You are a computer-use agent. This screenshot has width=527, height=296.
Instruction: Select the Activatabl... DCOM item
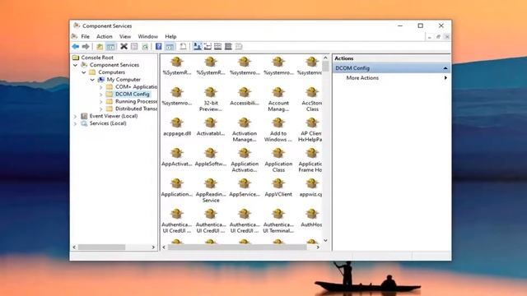(x=211, y=127)
